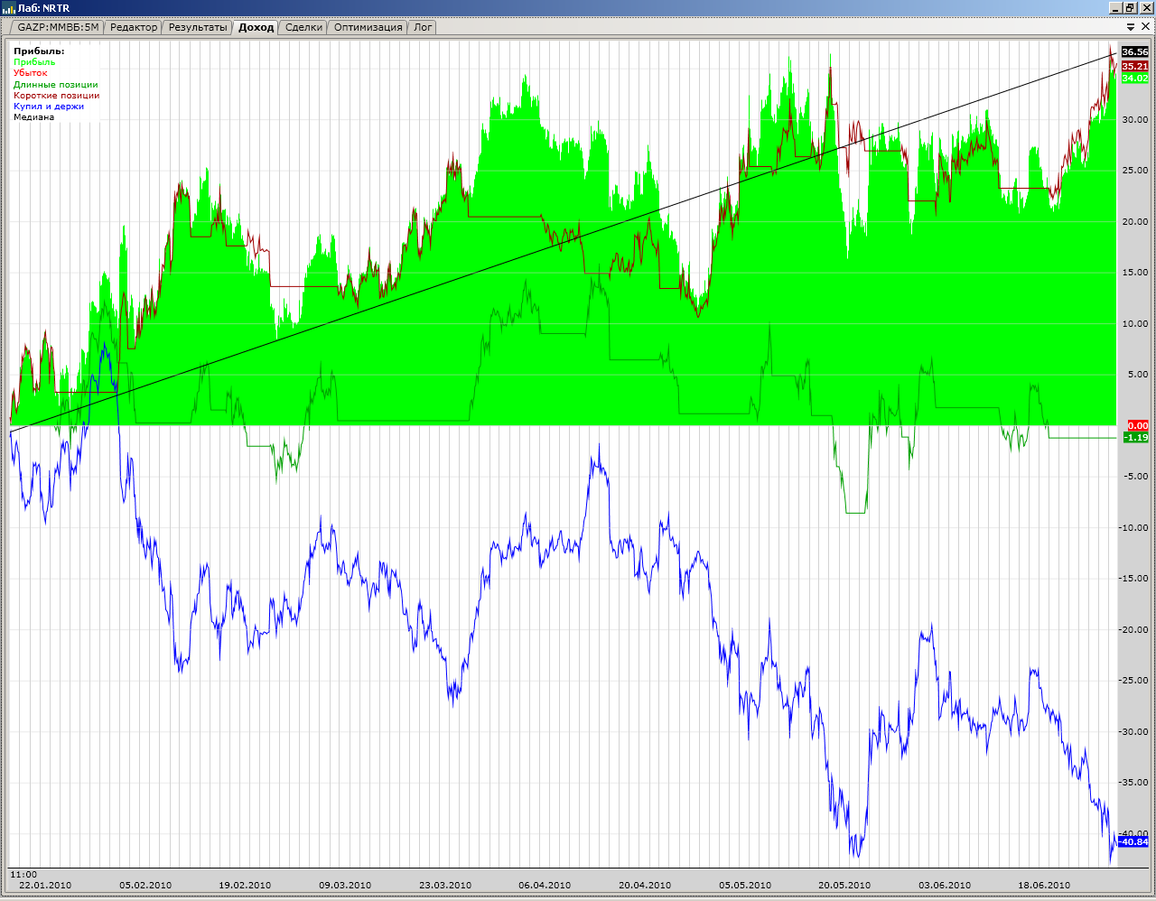
Task: Click the 19.02.2010 date label
Action: click(x=245, y=886)
